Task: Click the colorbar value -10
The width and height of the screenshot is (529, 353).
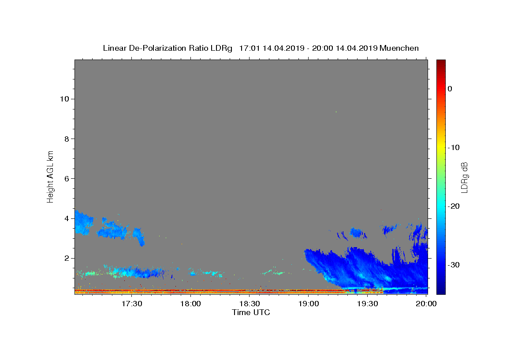Action: (x=454, y=147)
